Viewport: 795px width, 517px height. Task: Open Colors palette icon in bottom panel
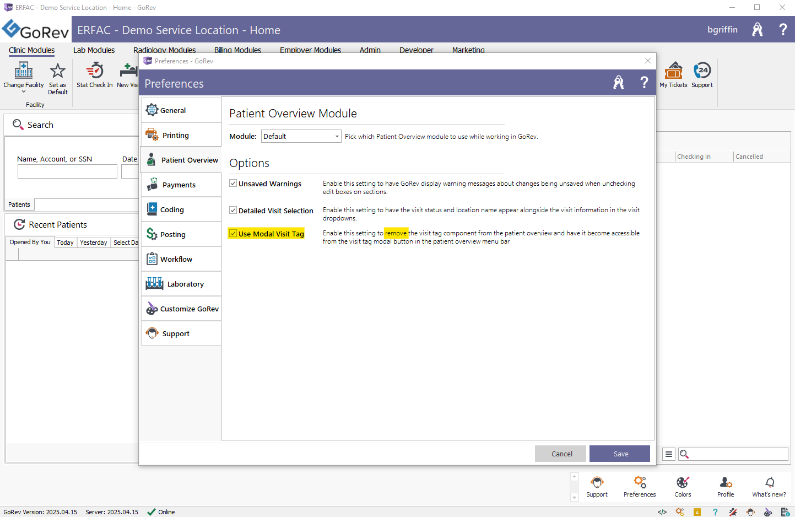click(683, 482)
